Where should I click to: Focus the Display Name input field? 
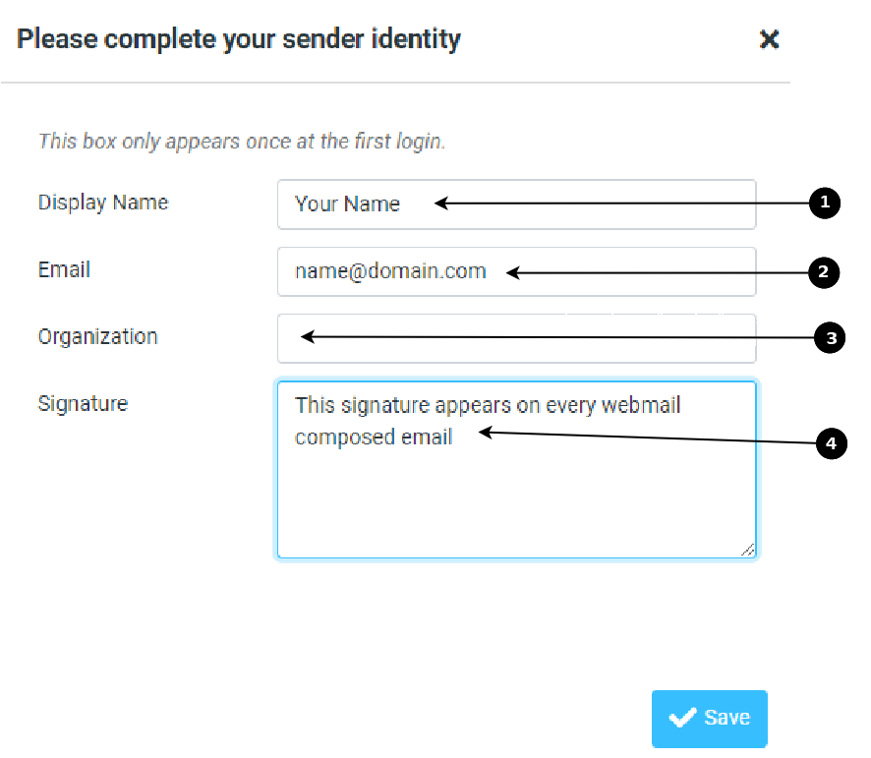(x=516, y=204)
